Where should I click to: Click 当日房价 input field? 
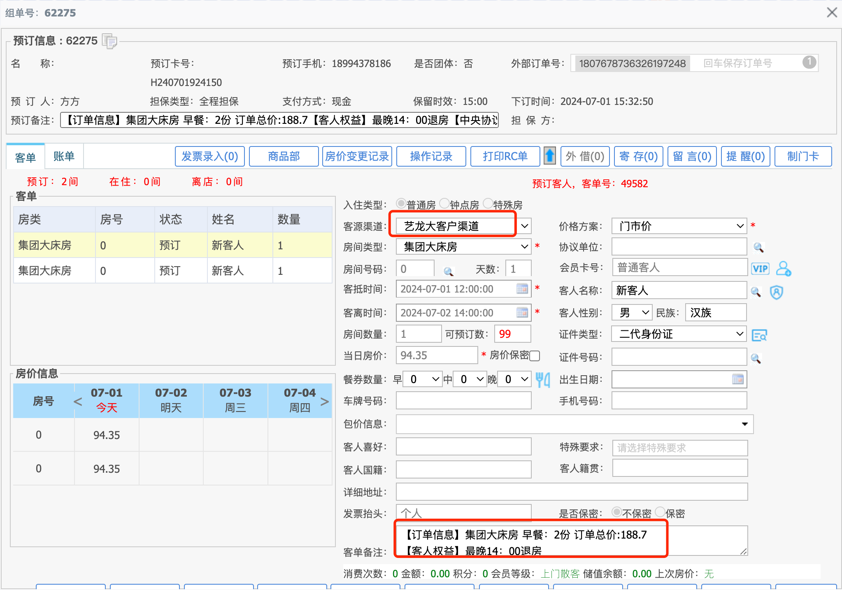[x=437, y=355]
